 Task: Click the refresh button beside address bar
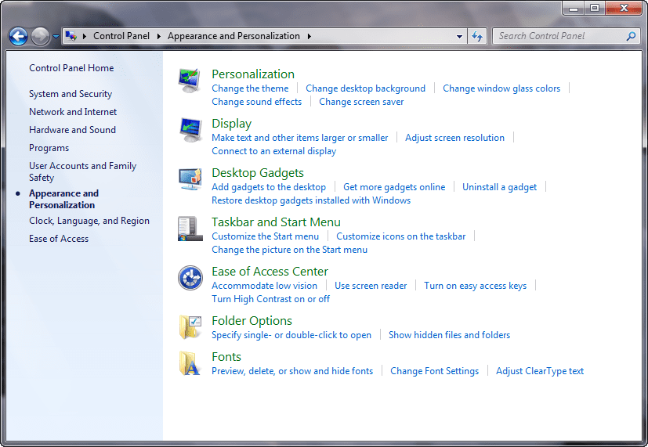click(477, 36)
